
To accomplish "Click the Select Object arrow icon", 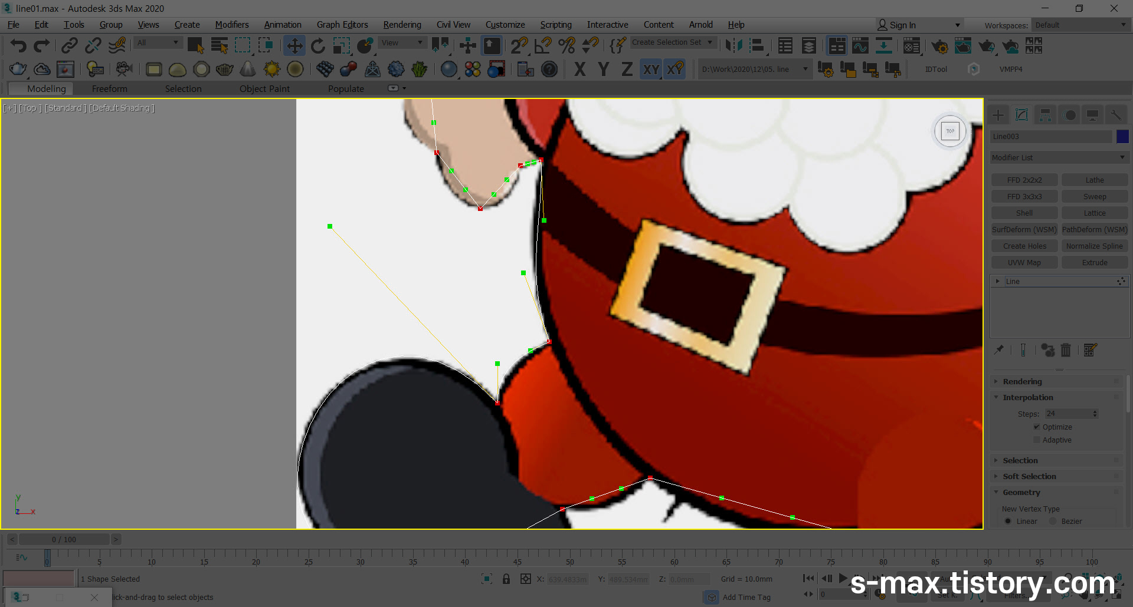I will pos(195,46).
